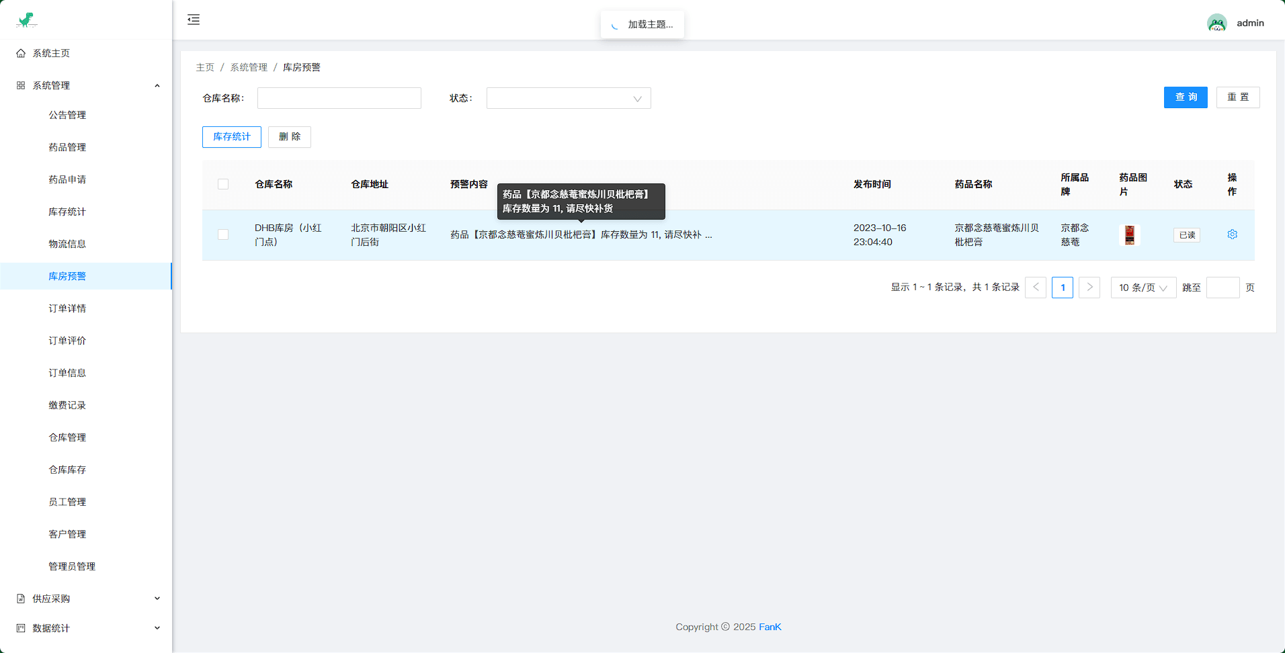Viewport: 1285px width, 653px height.
Task: Click the FanK link in the footer
Action: (770, 627)
